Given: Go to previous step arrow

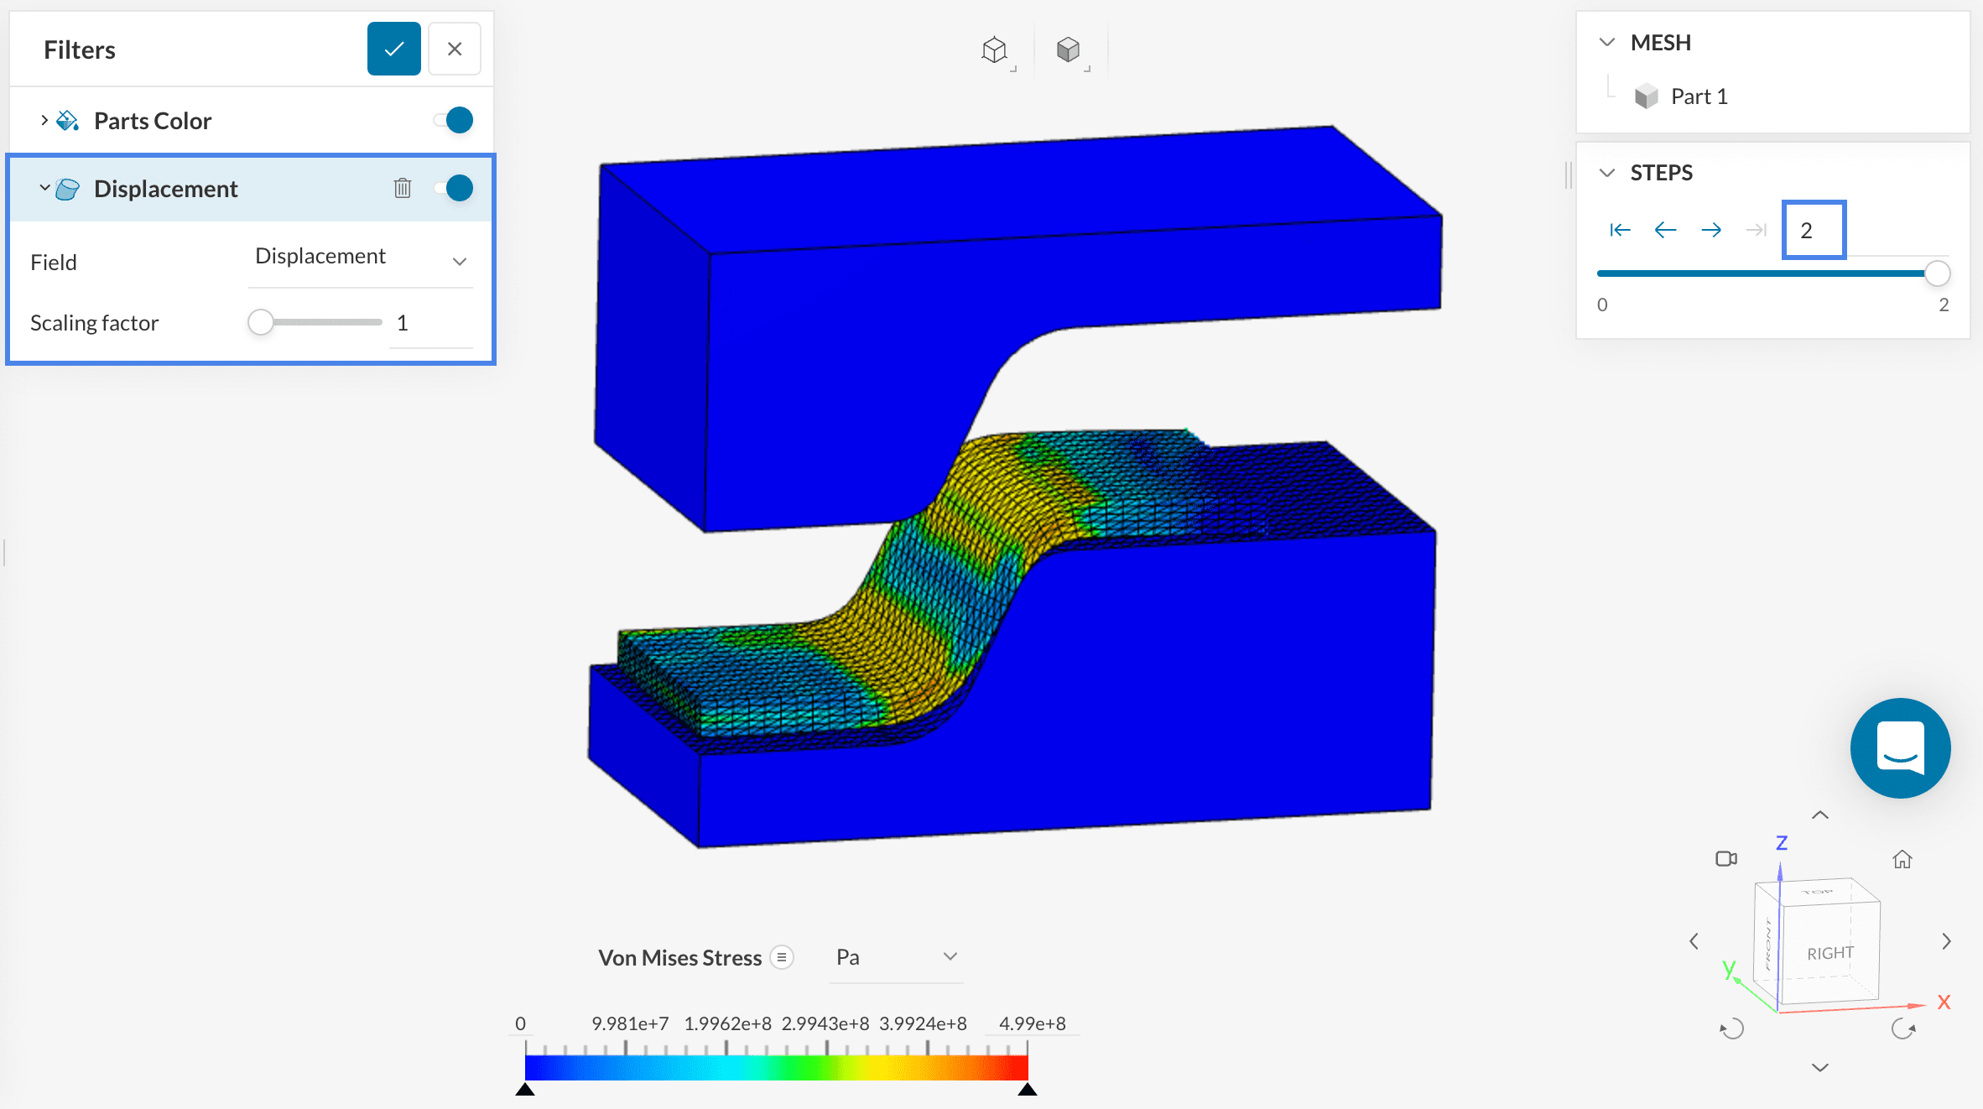Looking at the screenshot, I should pos(1665,230).
